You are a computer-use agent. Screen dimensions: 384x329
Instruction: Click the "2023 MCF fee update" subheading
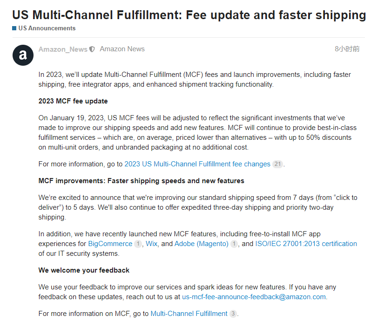point(73,101)
